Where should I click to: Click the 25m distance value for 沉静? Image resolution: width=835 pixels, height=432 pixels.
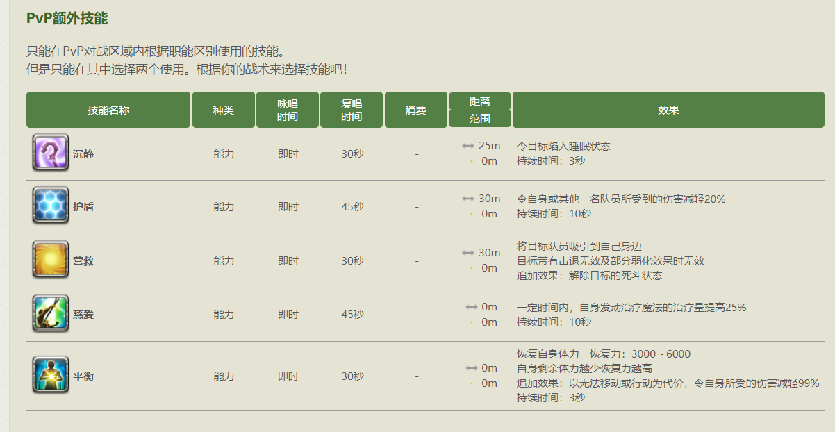tap(489, 146)
